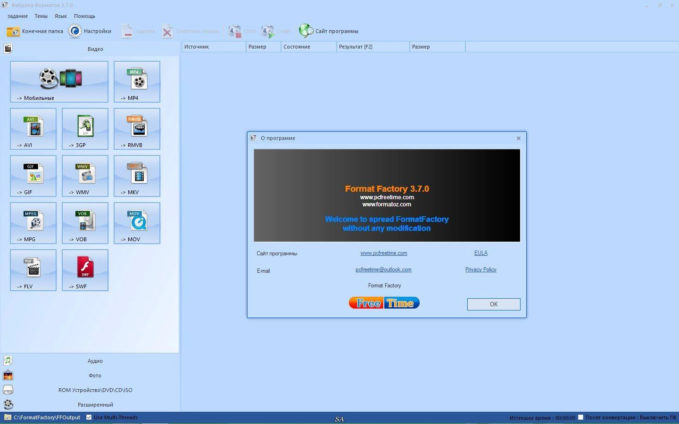Screen dimensions: 679x424
Task: Click OK in the About dialog
Action: tap(494, 304)
